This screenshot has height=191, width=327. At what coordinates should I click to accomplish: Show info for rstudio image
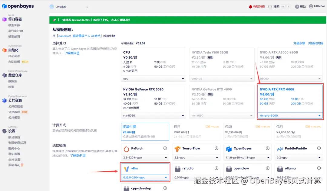pyautogui.click(x=216, y=168)
